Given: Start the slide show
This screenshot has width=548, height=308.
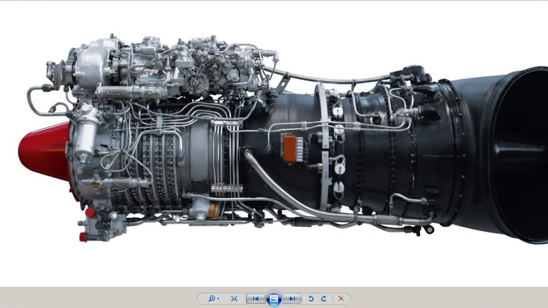Looking at the screenshot, I should click(x=274, y=299).
